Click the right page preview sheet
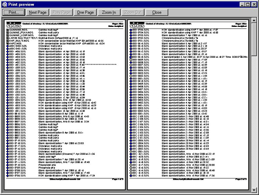This screenshot has height=195, width=259. coord(188,105)
